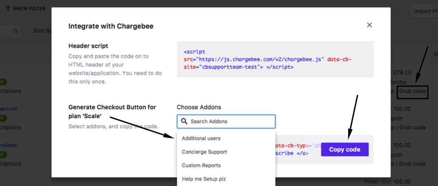Click the 'Header script' heading text

click(88, 46)
